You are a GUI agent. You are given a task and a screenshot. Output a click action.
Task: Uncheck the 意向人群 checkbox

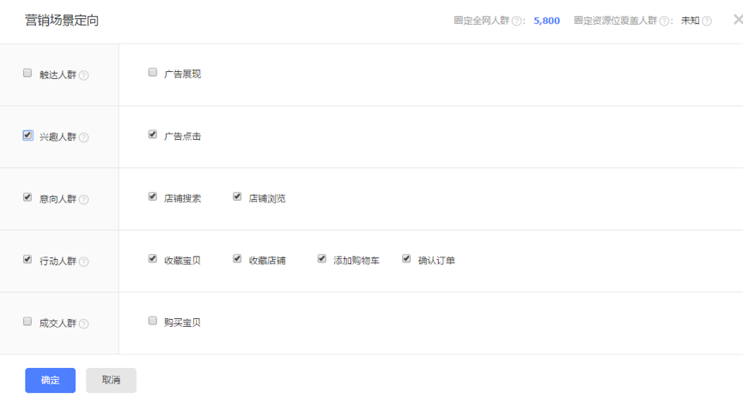[27, 197]
